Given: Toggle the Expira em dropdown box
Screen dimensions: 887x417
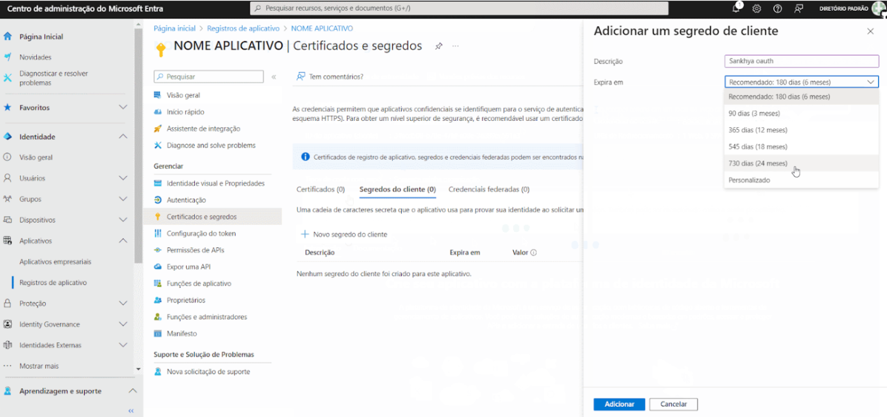Looking at the screenshot, I should (802, 82).
